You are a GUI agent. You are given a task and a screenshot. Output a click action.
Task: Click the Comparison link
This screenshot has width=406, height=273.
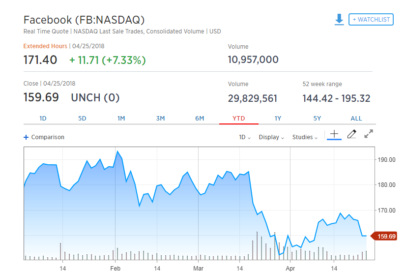pyautogui.click(x=47, y=137)
